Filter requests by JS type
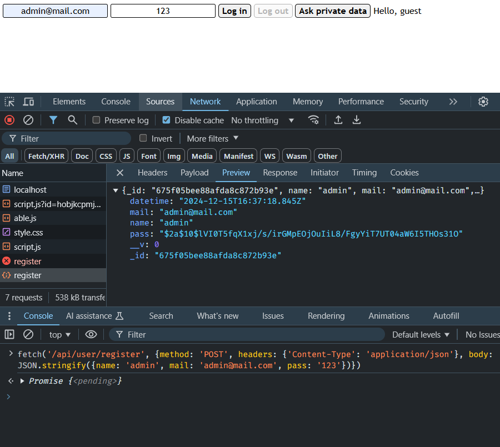Image resolution: width=500 pixels, height=447 pixels. 127,156
